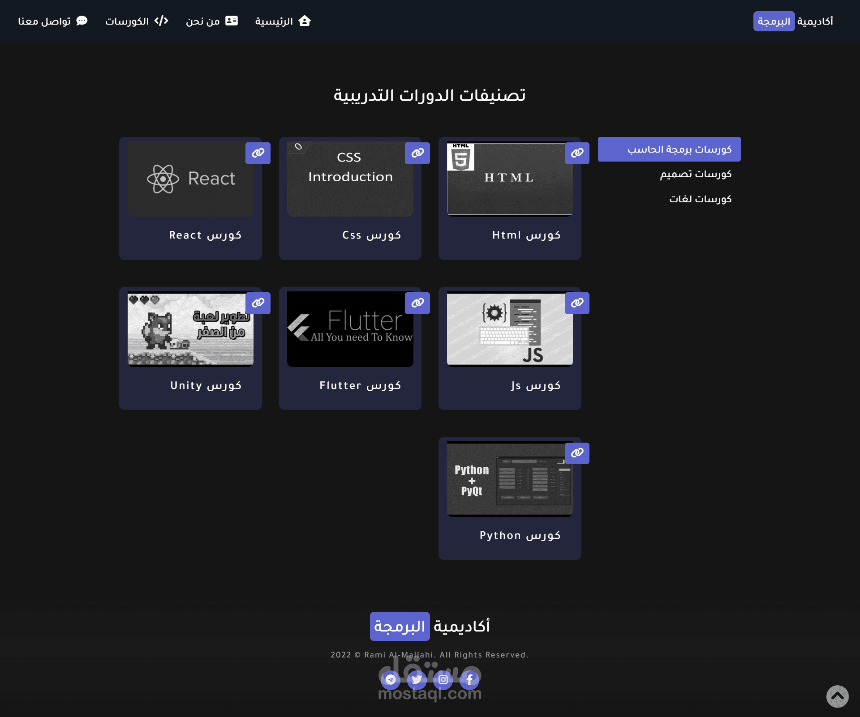Image resolution: width=860 pixels, height=717 pixels.
Task: Open تواصل معنا contact link
Action: (x=53, y=21)
